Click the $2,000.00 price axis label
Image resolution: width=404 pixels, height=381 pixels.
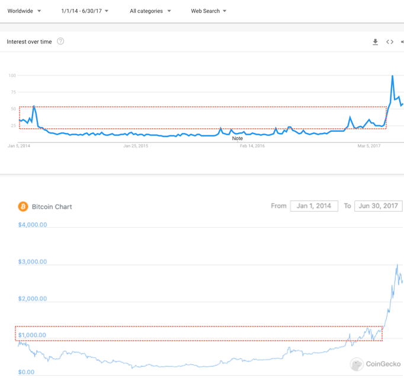click(x=33, y=299)
